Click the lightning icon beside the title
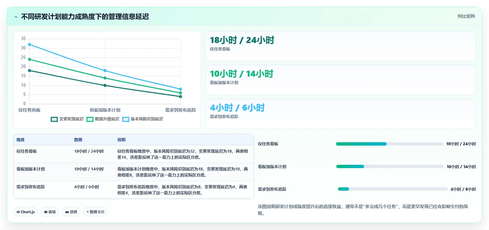This screenshot has width=489, height=230. [16, 17]
